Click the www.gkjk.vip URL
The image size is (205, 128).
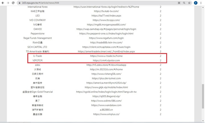tap(106, 87)
